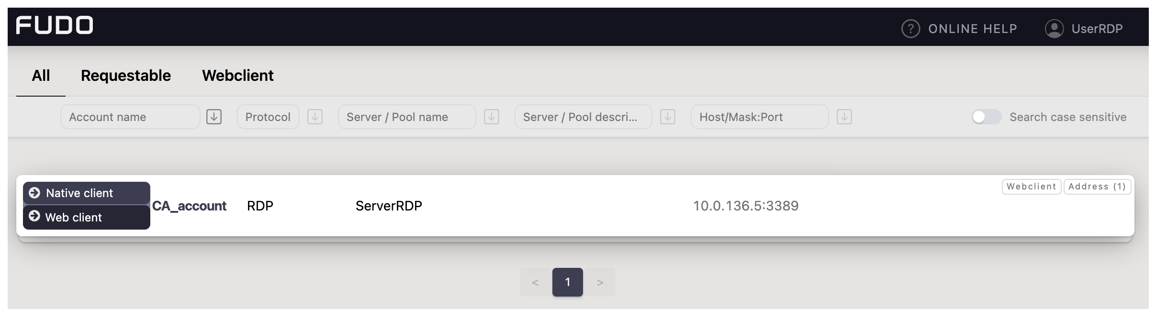Screen dimensions: 1156x320
Task: Connect using Native client
Action: click(87, 193)
